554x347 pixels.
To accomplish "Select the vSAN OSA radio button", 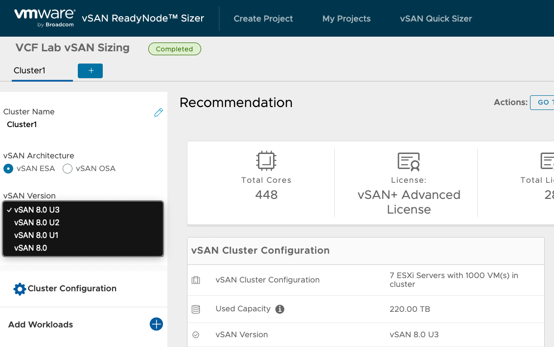I will pyautogui.click(x=68, y=169).
